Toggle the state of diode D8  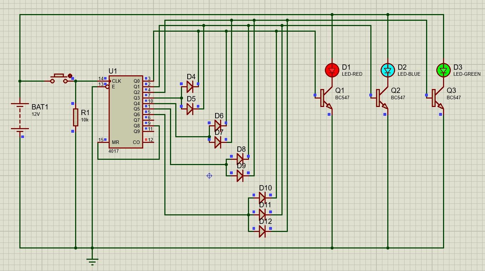241,158
